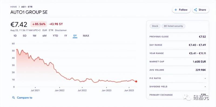
Task: Click the Aug 25 timestamp text
Action: coord(25,30)
